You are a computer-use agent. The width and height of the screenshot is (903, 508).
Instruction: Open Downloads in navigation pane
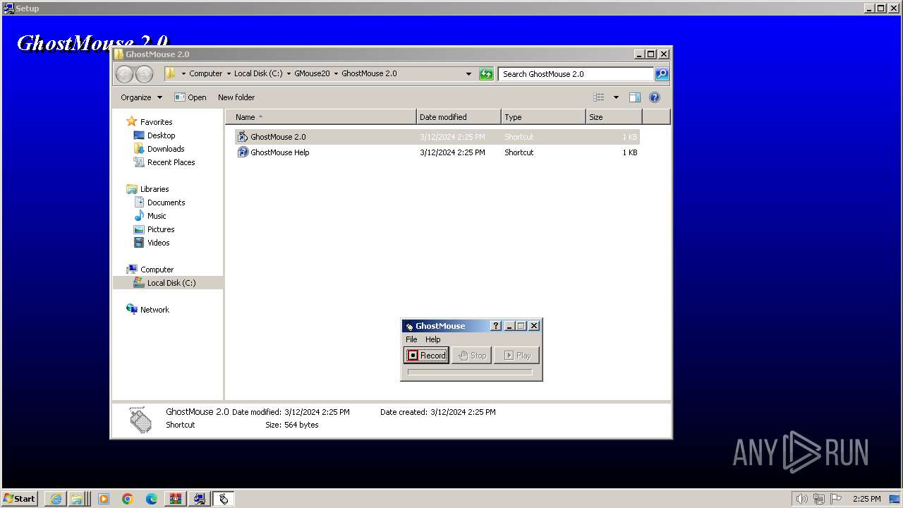click(166, 149)
